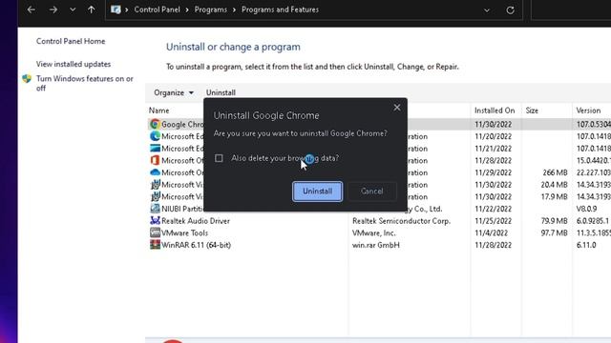Click the V8.0.9 version value

586,209
